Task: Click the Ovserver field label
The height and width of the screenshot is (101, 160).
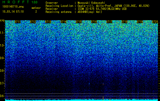Action: 52,3
